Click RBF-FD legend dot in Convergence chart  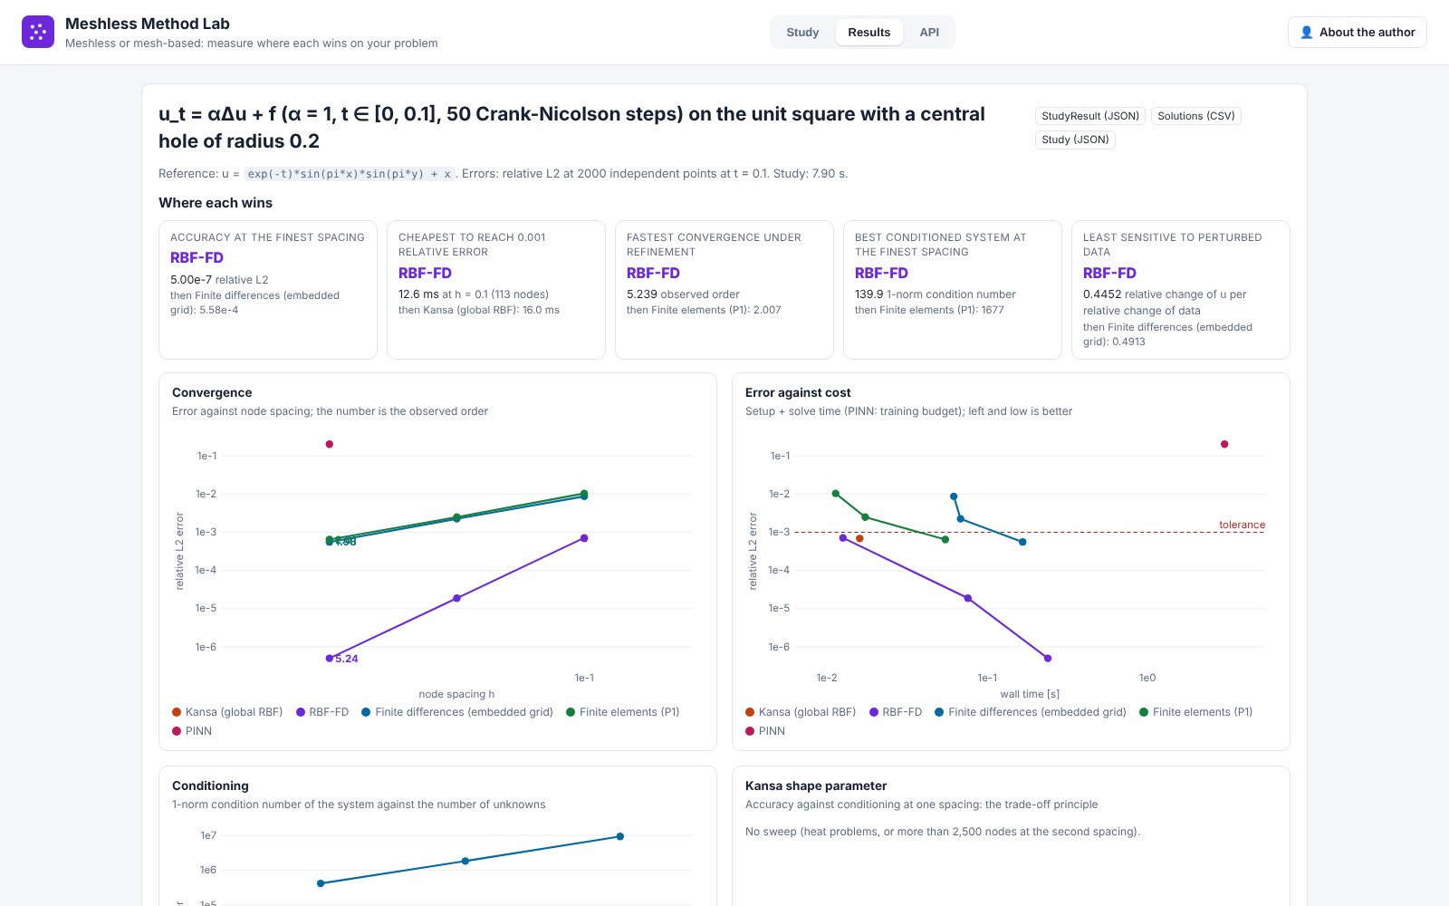click(301, 712)
